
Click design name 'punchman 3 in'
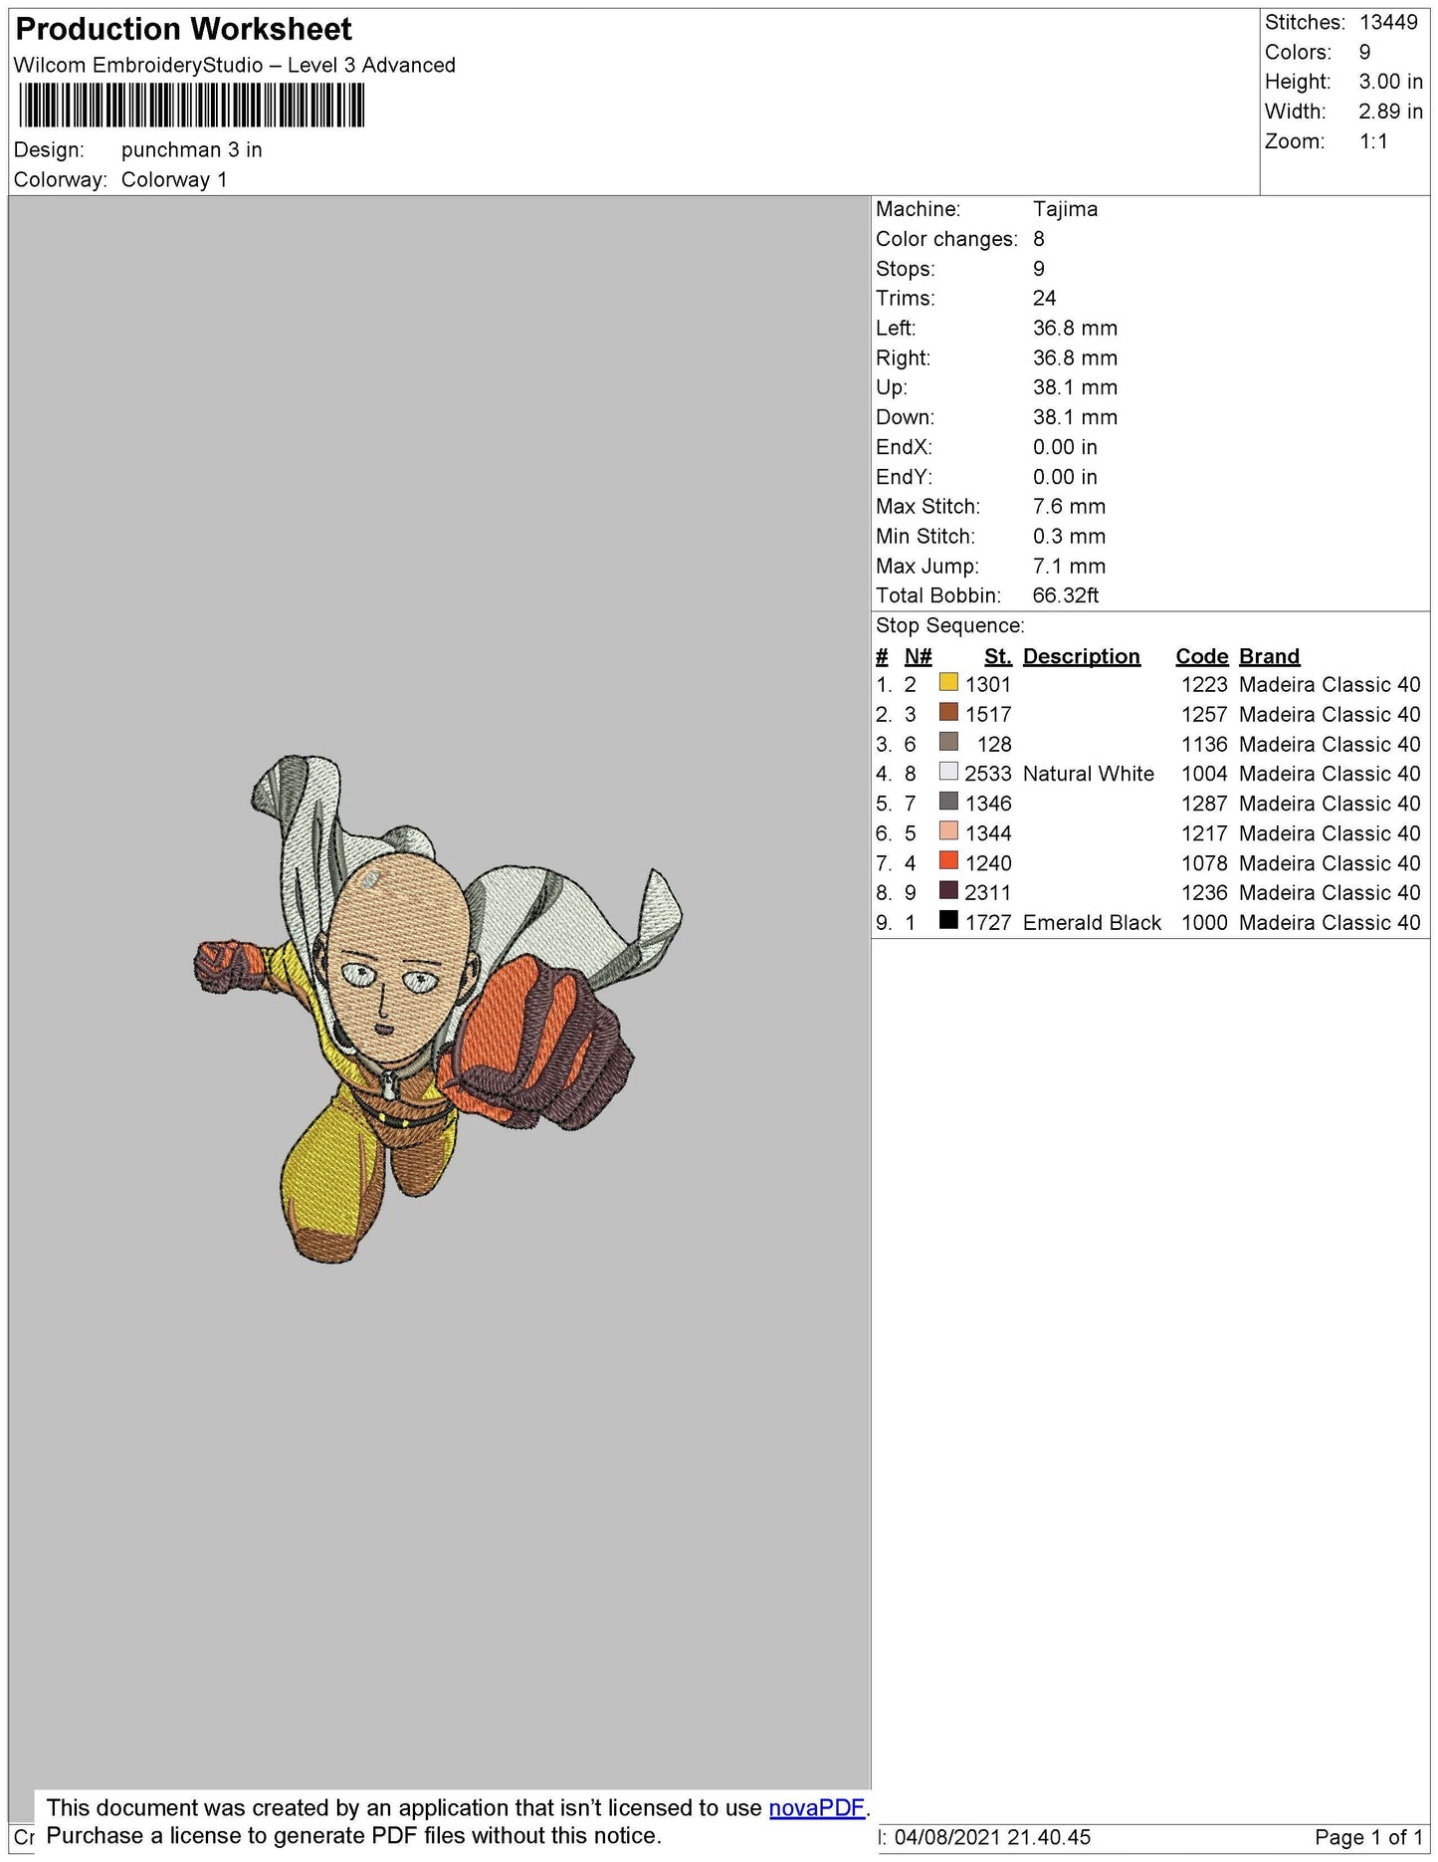coord(192,150)
